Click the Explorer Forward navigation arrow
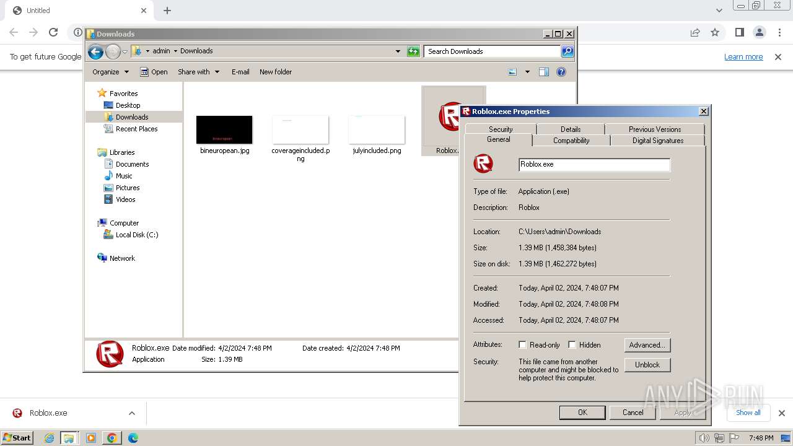 113,51
